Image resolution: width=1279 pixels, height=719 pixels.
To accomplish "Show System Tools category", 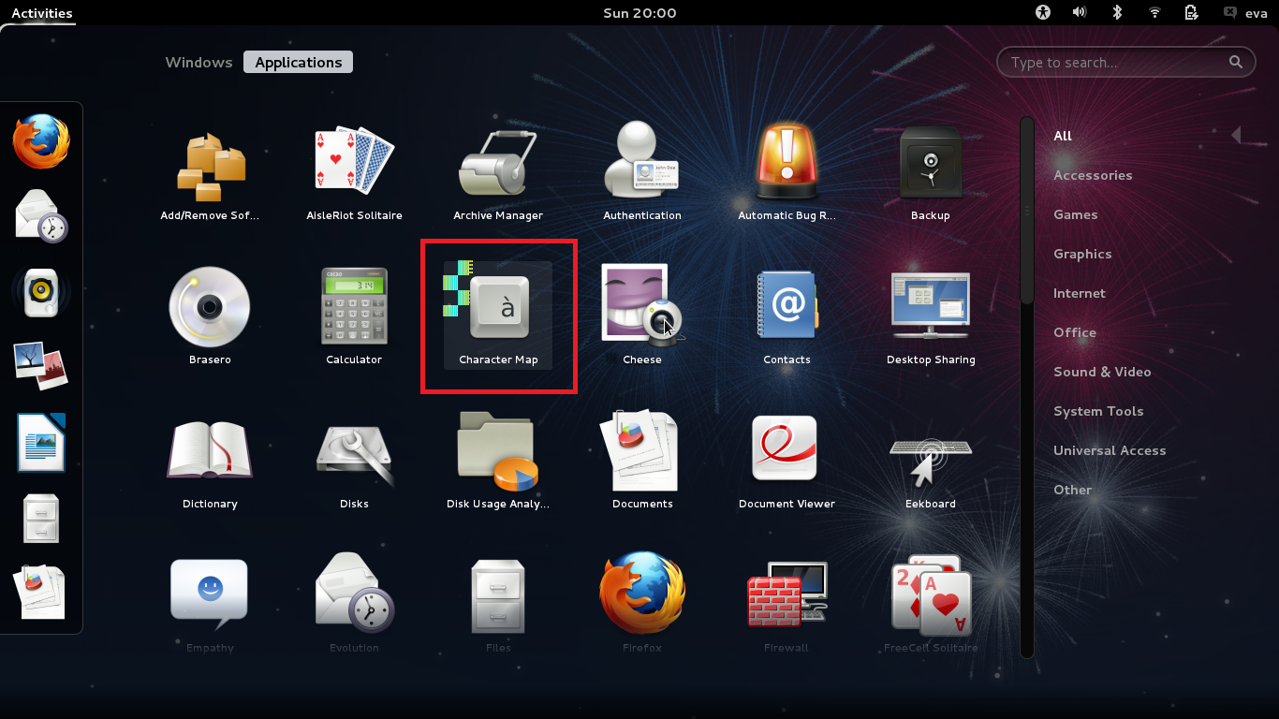I will (1097, 411).
